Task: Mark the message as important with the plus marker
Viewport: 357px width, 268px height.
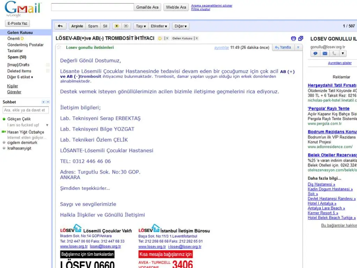Action: point(117,26)
